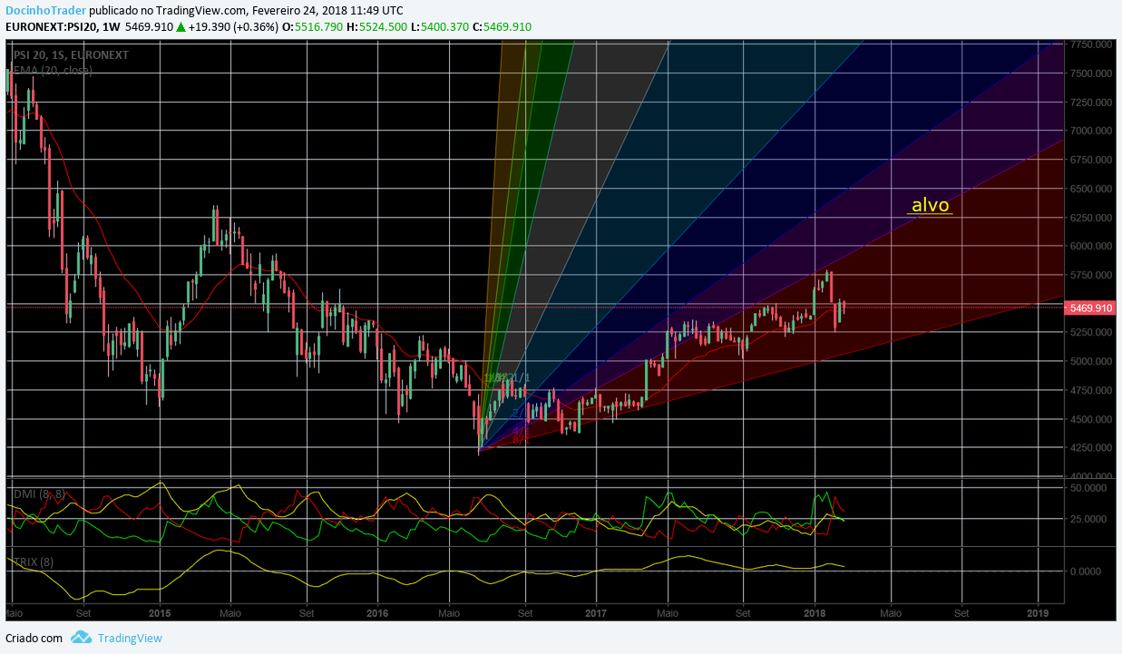Click the 6750.000 price axis label
Screen dimensions: 1122x654
1091,160
